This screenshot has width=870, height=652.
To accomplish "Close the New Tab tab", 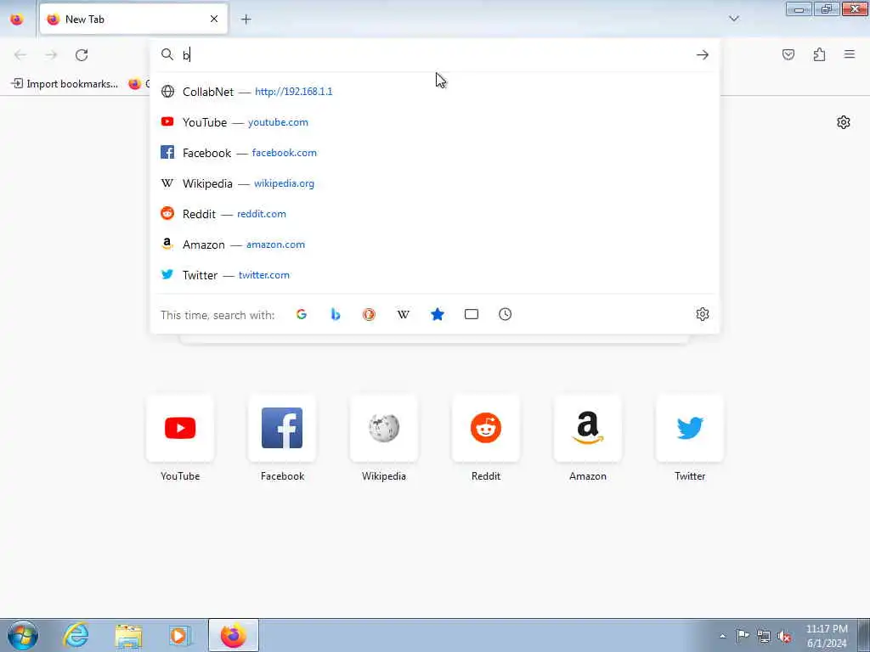I will [x=214, y=20].
